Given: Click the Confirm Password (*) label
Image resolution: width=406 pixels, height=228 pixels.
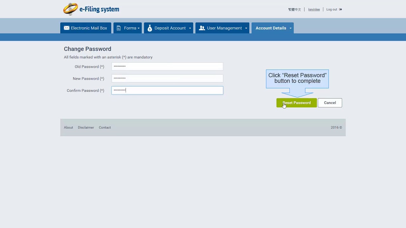Looking at the screenshot, I should click(x=85, y=91).
